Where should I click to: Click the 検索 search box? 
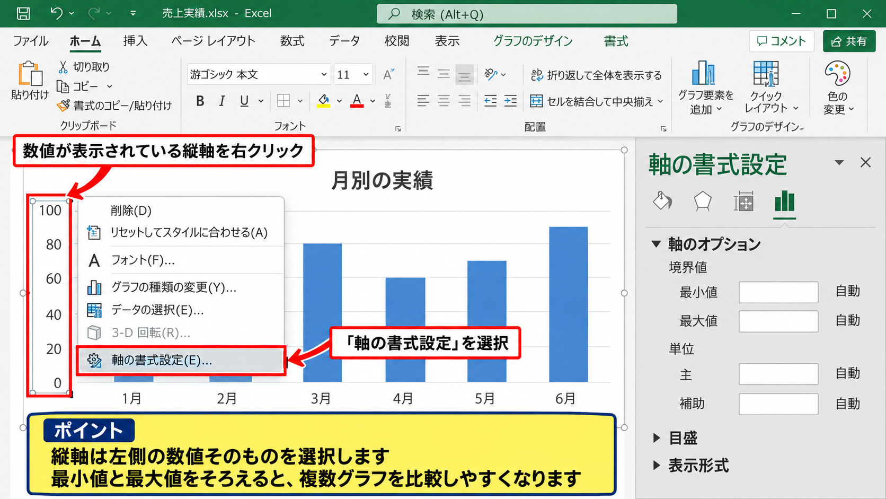(x=527, y=14)
